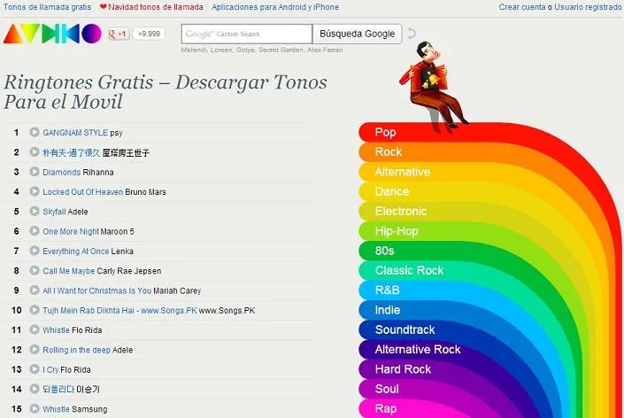Play ringtone number 2 preview
Viewport: 624px width, 418px height.
click(x=35, y=152)
